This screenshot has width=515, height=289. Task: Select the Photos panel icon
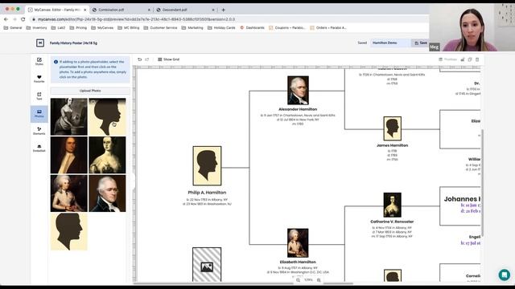tap(39, 114)
